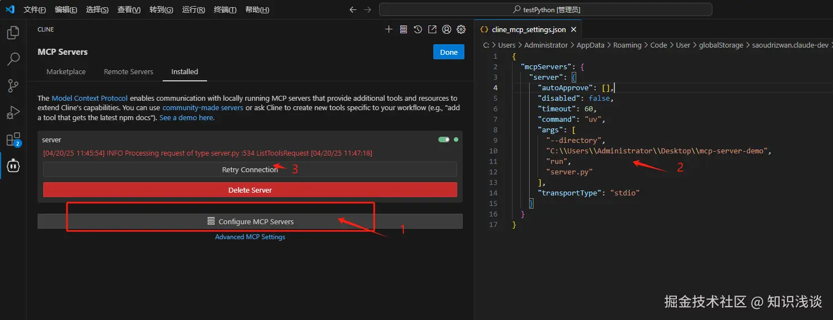The width and height of the screenshot is (833, 320).
Task: Click the plus icon for new Cline task
Action: click(389, 29)
